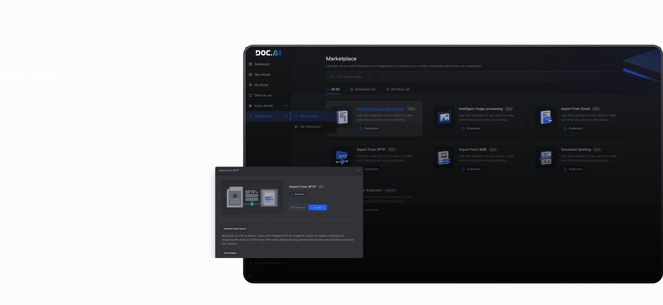Viewport: 663px width, 305px height.
Task: Click the Share to me icon
Action: click(250, 95)
